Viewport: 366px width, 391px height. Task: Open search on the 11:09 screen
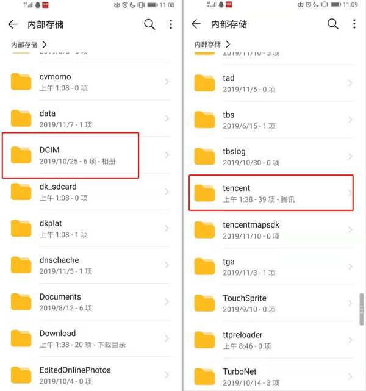pyautogui.click(x=333, y=24)
